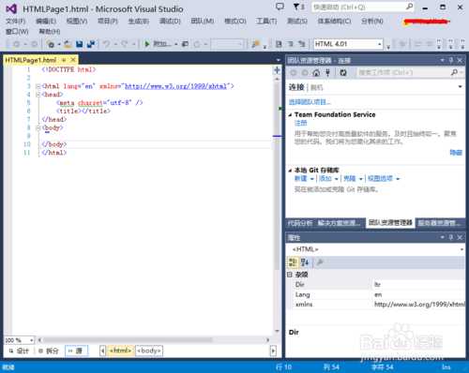Open the HTML 4.01 schema dropdown
The image size is (469, 373).
[380, 44]
